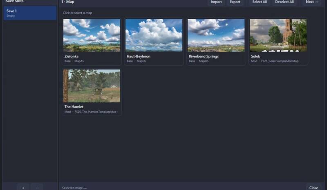The image size is (327, 190).
Task: Go to next step with Next arrow
Action: pyautogui.click(x=311, y=2)
